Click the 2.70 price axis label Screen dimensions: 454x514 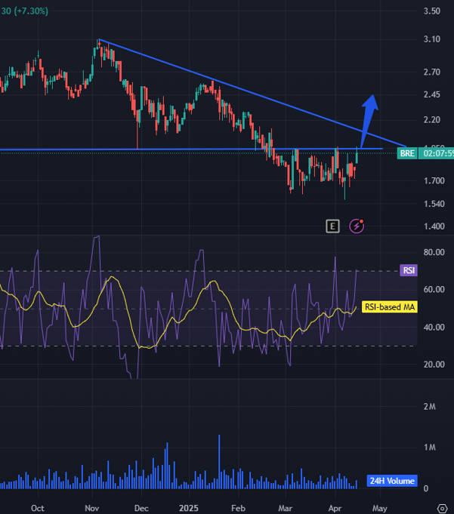pos(431,72)
